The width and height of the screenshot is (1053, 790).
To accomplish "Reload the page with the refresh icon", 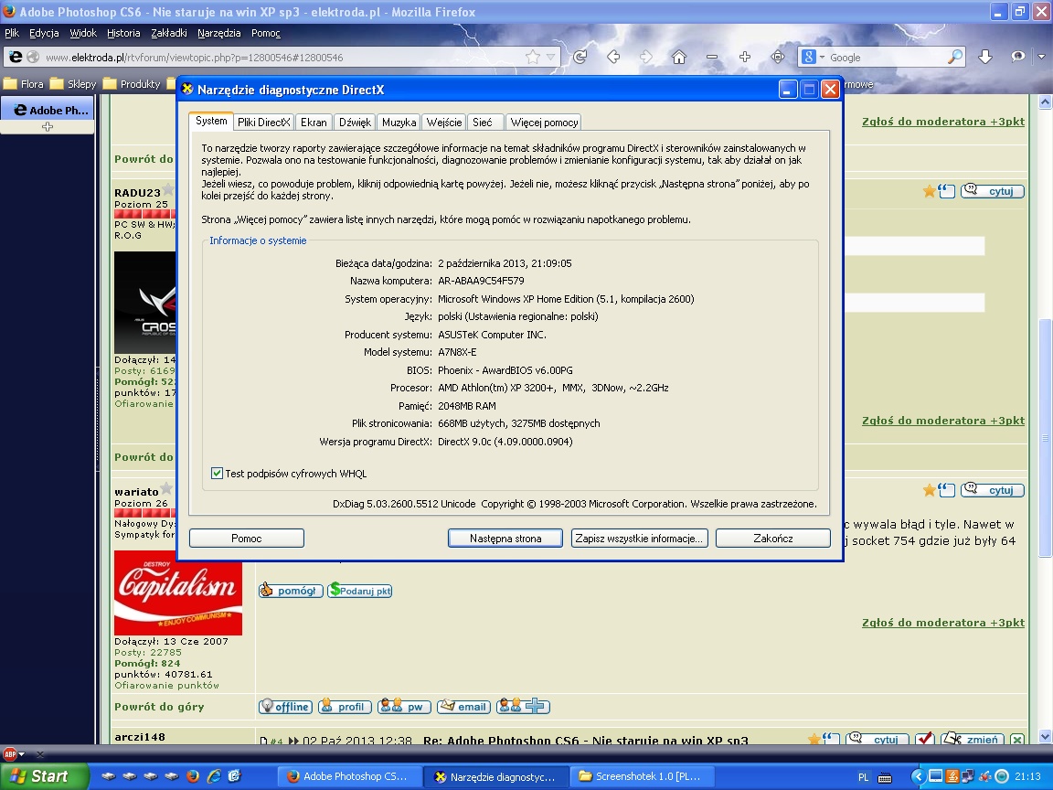I will click(x=580, y=57).
